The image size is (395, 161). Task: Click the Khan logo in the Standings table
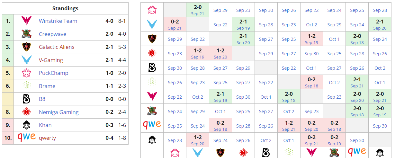pos(26,125)
